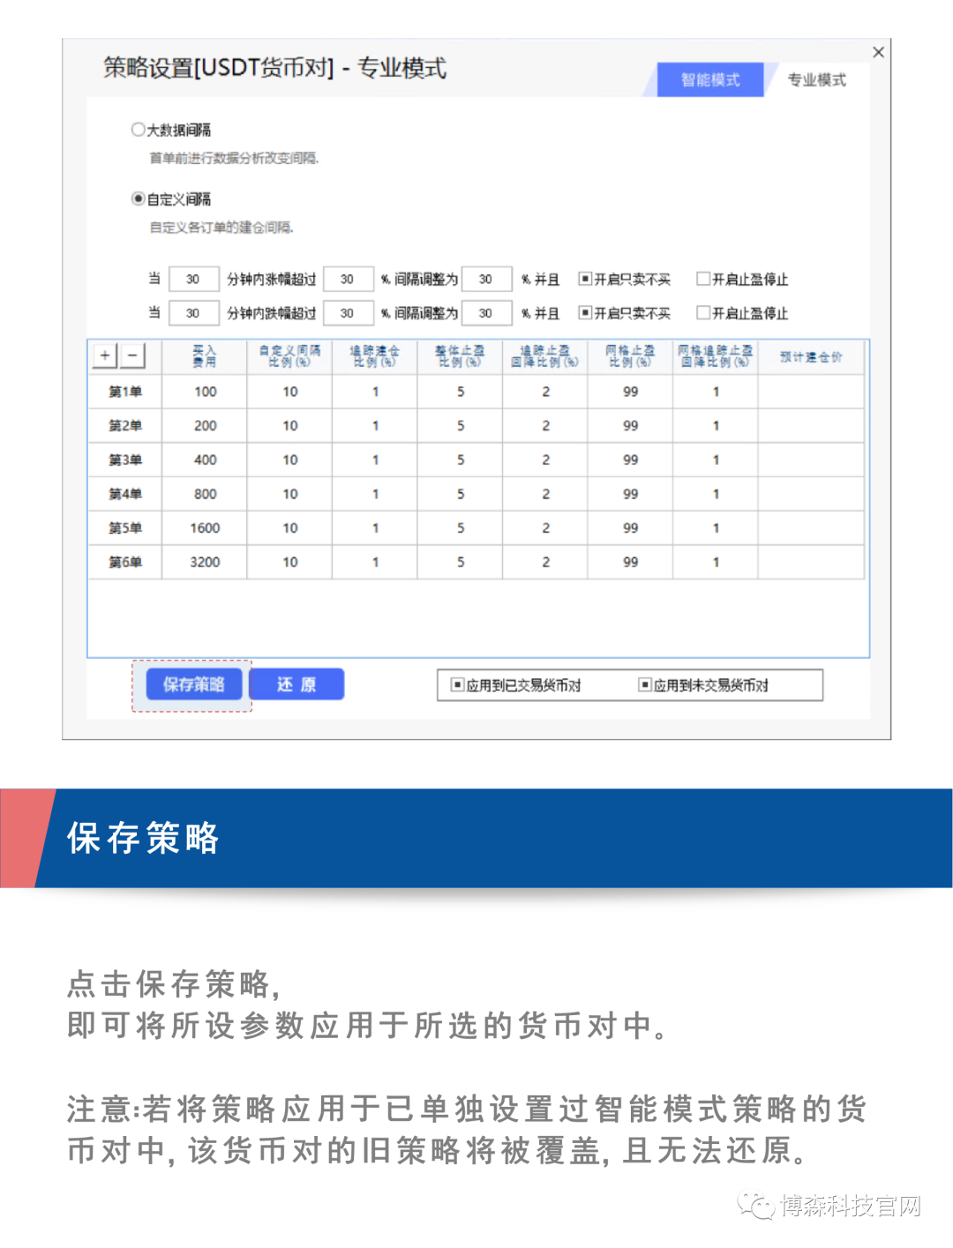Toggle 开启只卖不买 in the 涨幅 row
Viewport: 953px width, 1248px height.
[x=584, y=279]
